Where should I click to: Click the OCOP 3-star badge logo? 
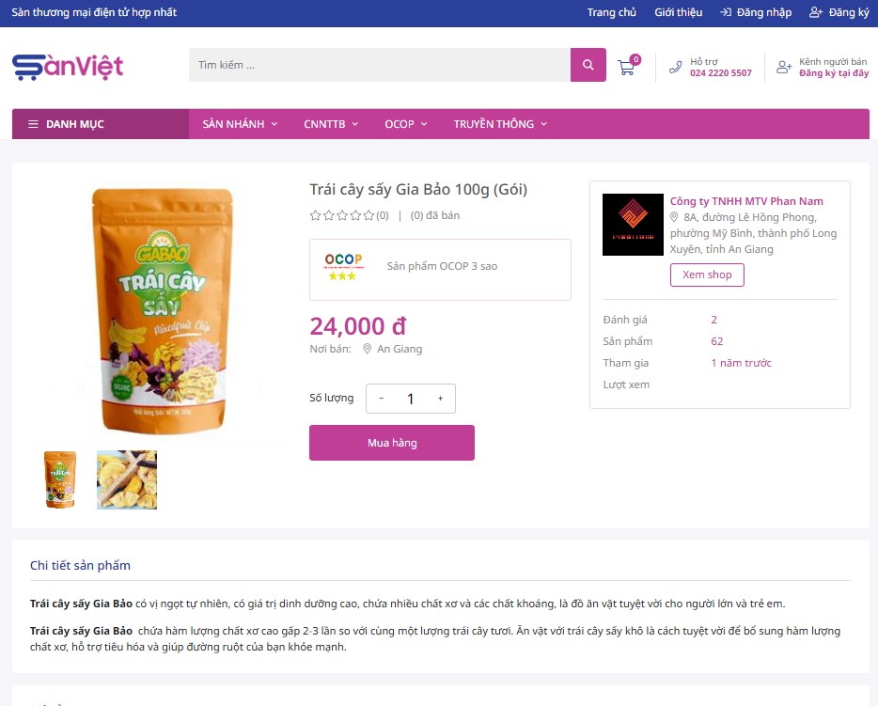click(343, 266)
